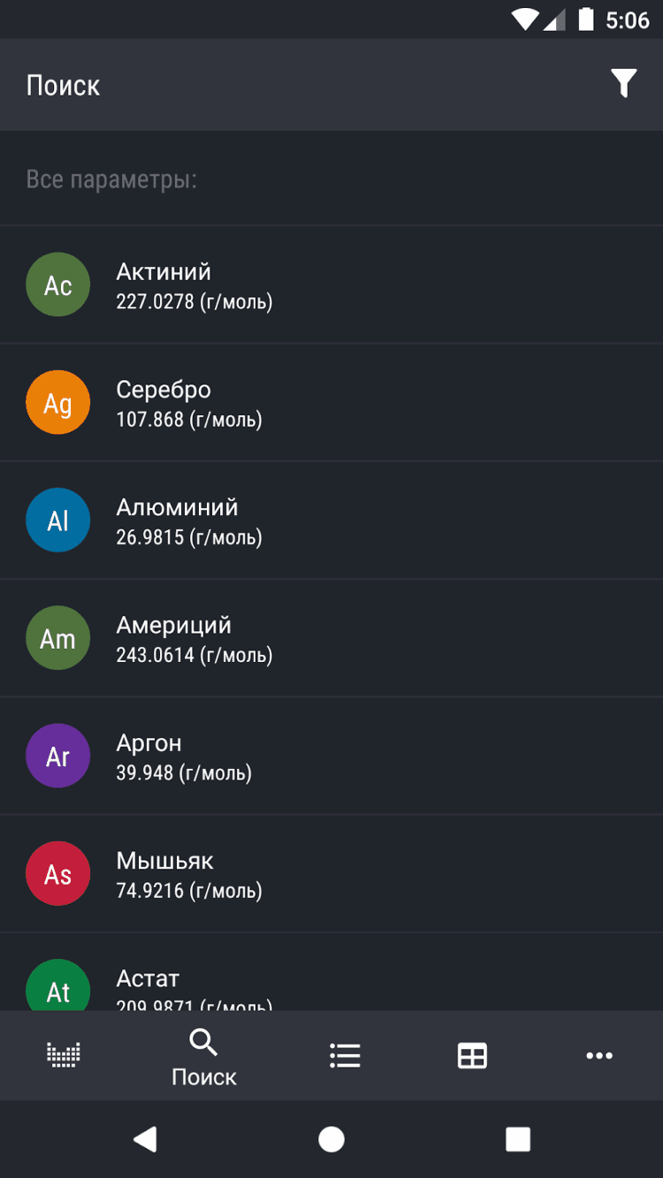Open the Аргон element row
The image size is (663, 1178).
click(354, 756)
